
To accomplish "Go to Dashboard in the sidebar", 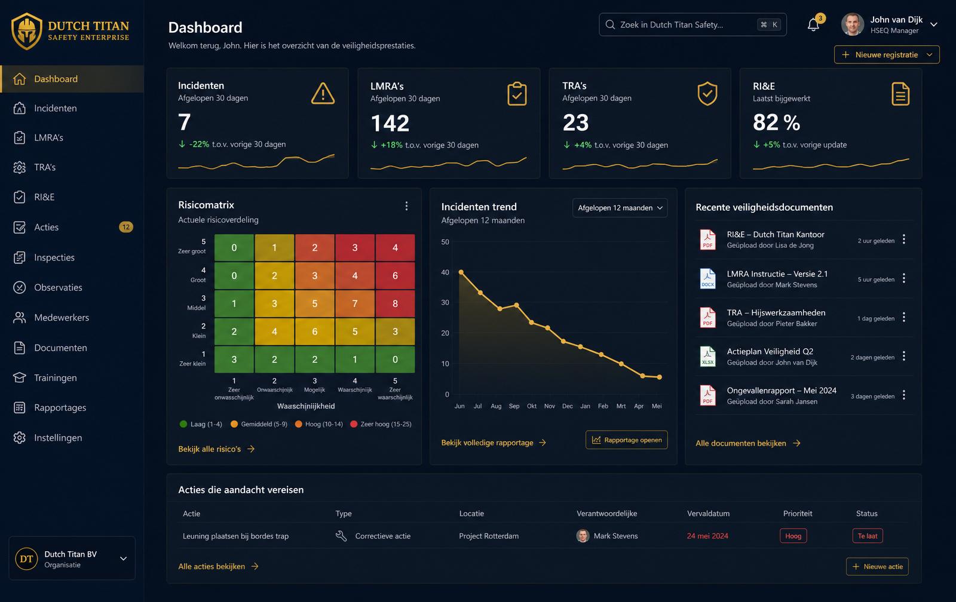I will (x=72, y=79).
